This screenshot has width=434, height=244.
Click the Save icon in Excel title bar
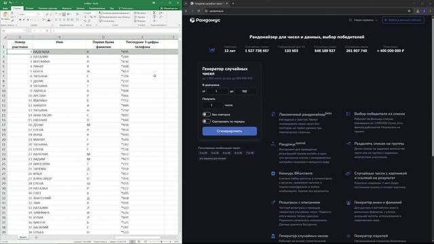5,3
